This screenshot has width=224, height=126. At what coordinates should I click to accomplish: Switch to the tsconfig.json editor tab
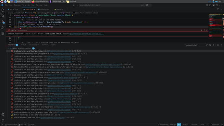pyautogui.click(x=44, y=9)
